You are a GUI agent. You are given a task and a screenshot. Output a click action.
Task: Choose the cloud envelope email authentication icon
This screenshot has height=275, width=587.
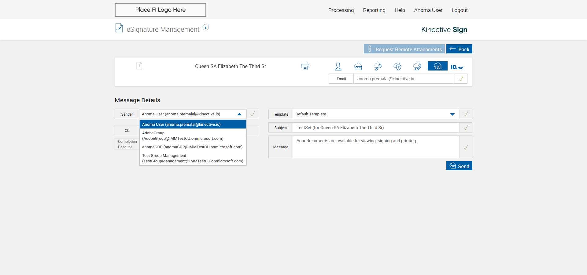358,67
